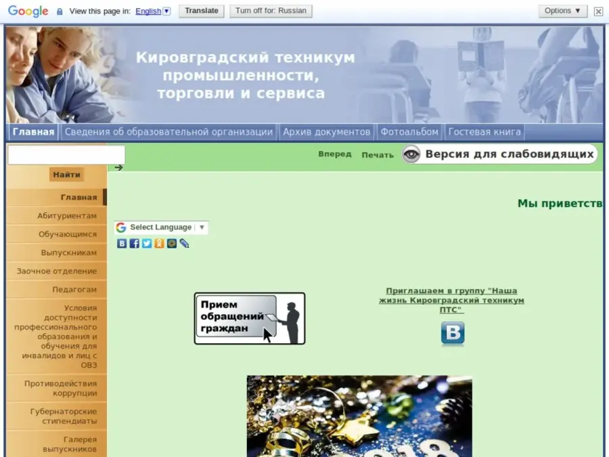Click the Mail.ru share icon

172,244
